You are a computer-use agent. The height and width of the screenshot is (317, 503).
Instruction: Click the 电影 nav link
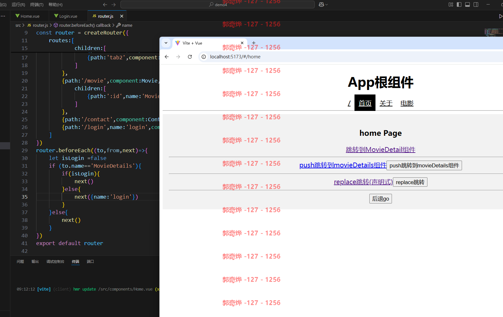coord(407,103)
